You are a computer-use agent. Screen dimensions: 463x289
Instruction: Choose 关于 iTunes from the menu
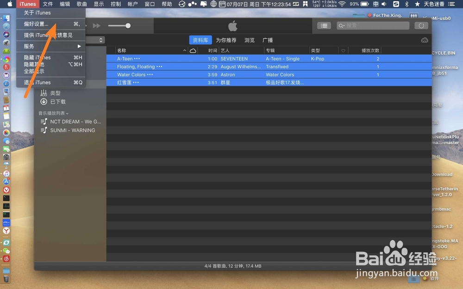(x=51, y=12)
